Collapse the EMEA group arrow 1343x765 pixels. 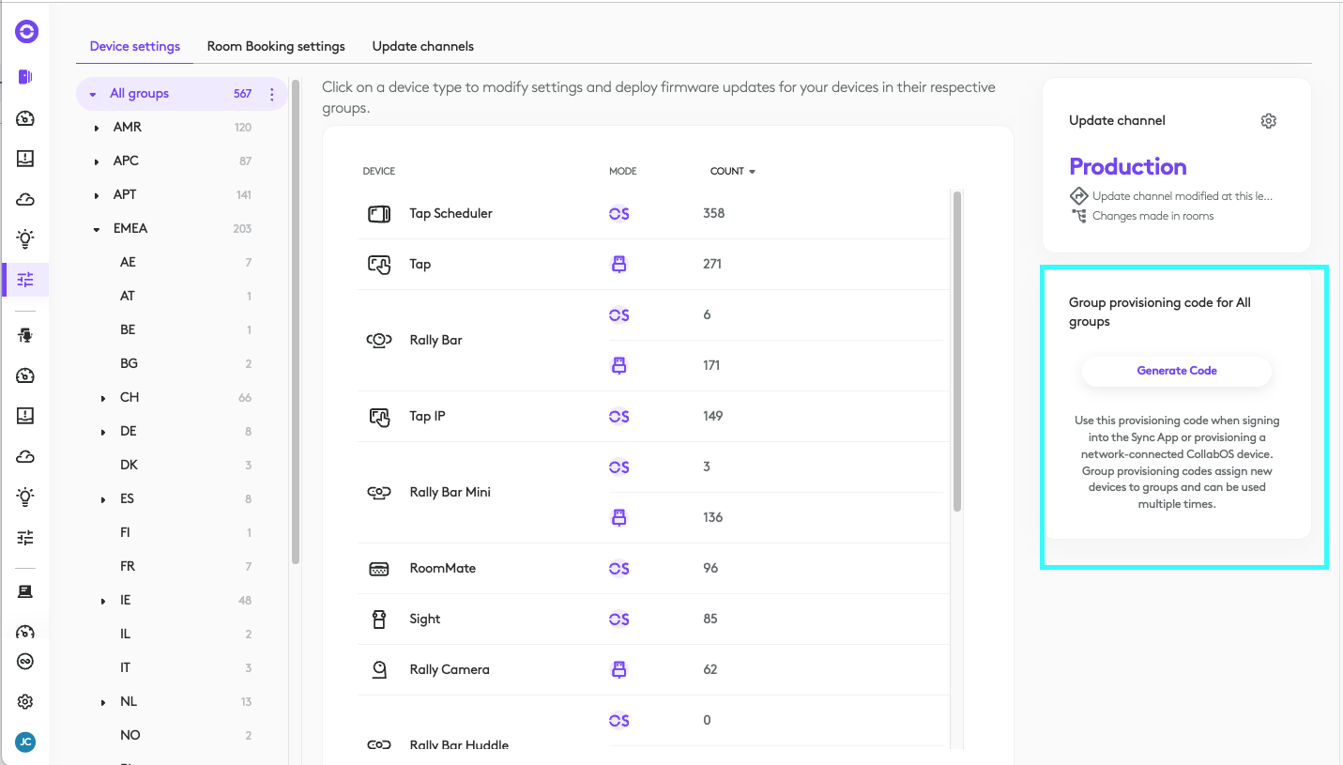point(97,229)
